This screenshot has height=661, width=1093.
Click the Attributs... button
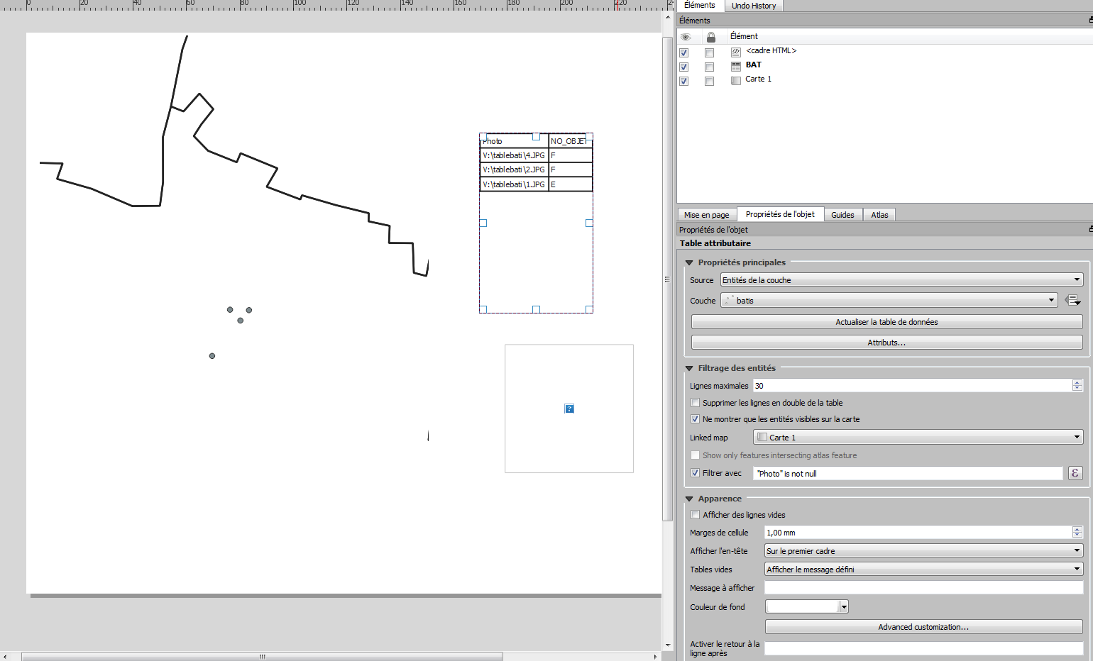point(886,343)
